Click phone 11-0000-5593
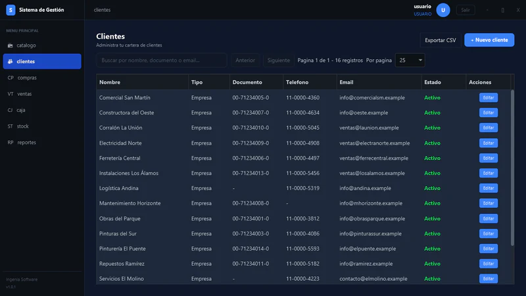 302,249
